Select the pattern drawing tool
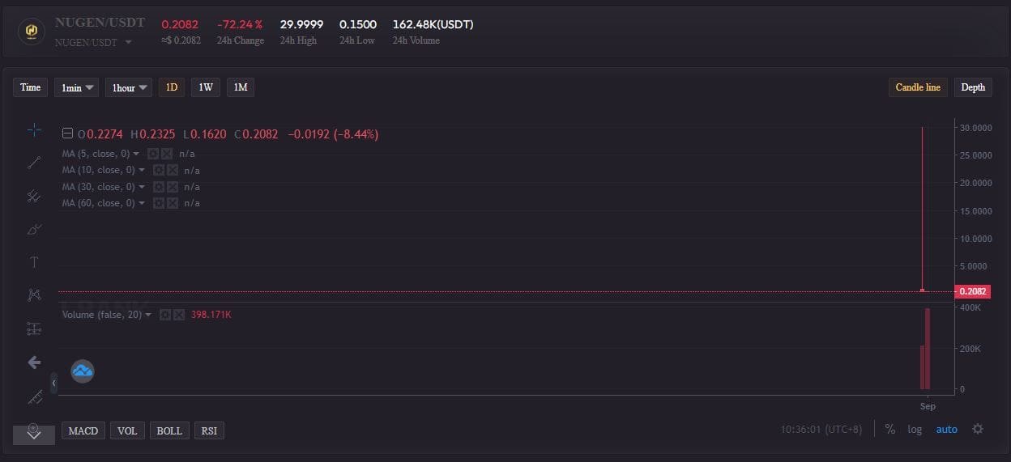1011x462 pixels. click(x=34, y=295)
